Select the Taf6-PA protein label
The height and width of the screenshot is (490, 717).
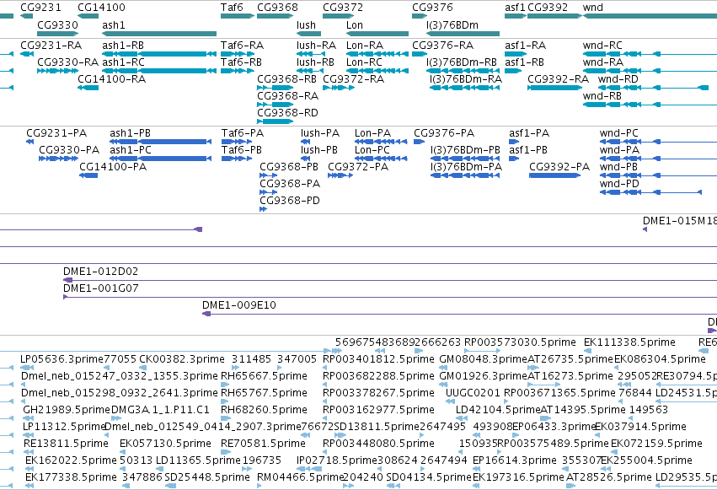243,132
